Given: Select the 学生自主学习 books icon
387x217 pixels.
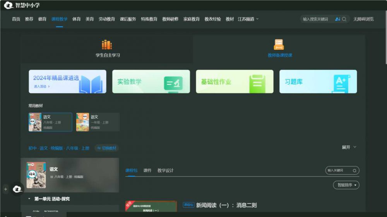Looking at the screenshot, I should 107,45.
